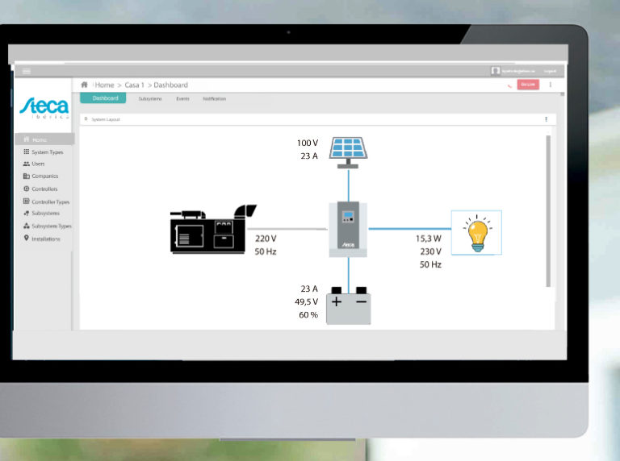The image size is (620, 461).
Task: Open the Notification tab
Action: point(214,98)
